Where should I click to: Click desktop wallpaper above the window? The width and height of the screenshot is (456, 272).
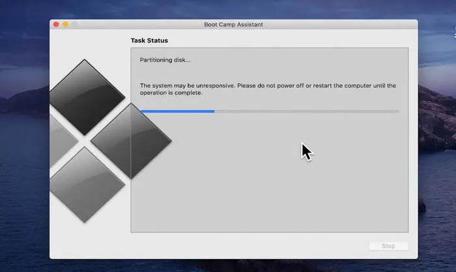(228, 8)
